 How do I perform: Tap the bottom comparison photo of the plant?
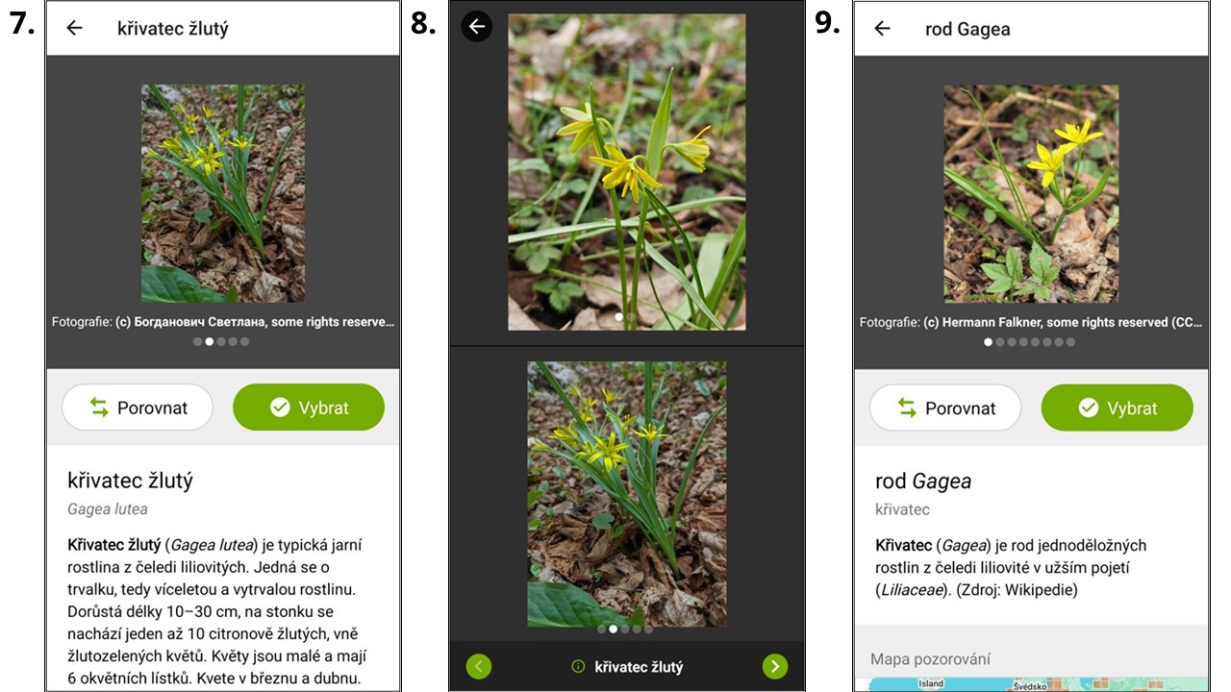point(627,494)
